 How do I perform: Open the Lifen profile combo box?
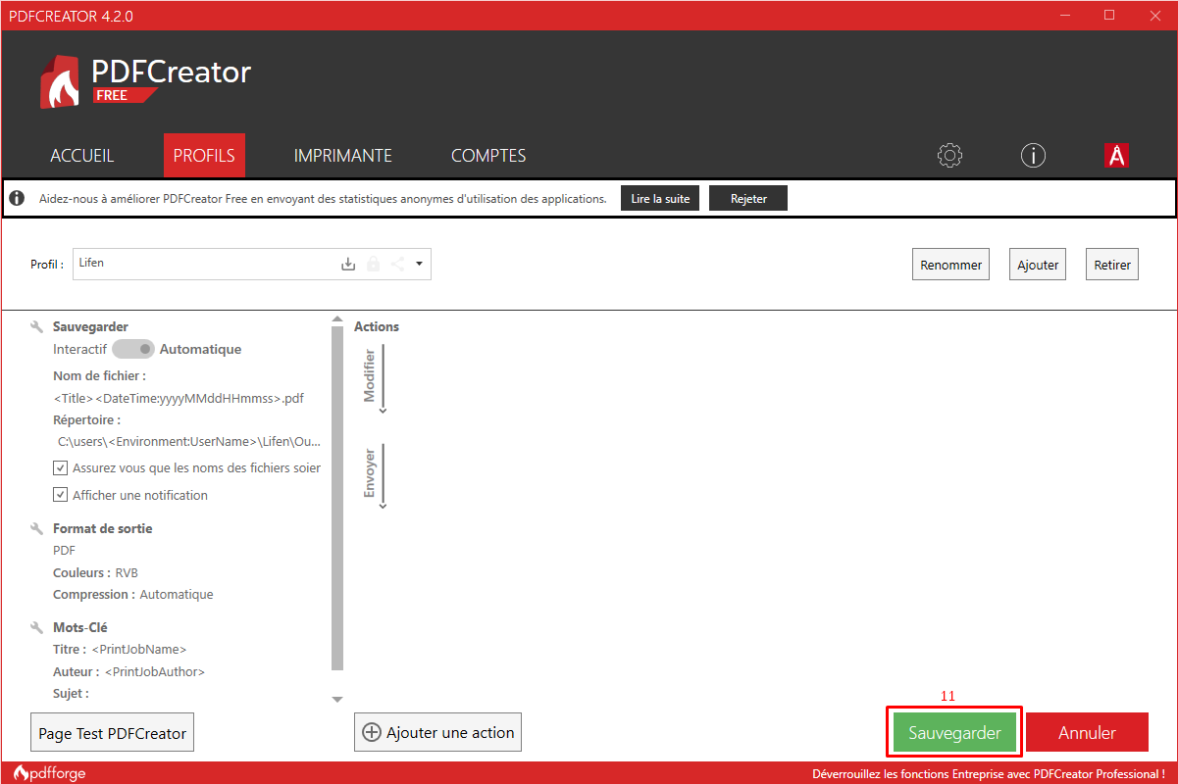coord(252,264)
